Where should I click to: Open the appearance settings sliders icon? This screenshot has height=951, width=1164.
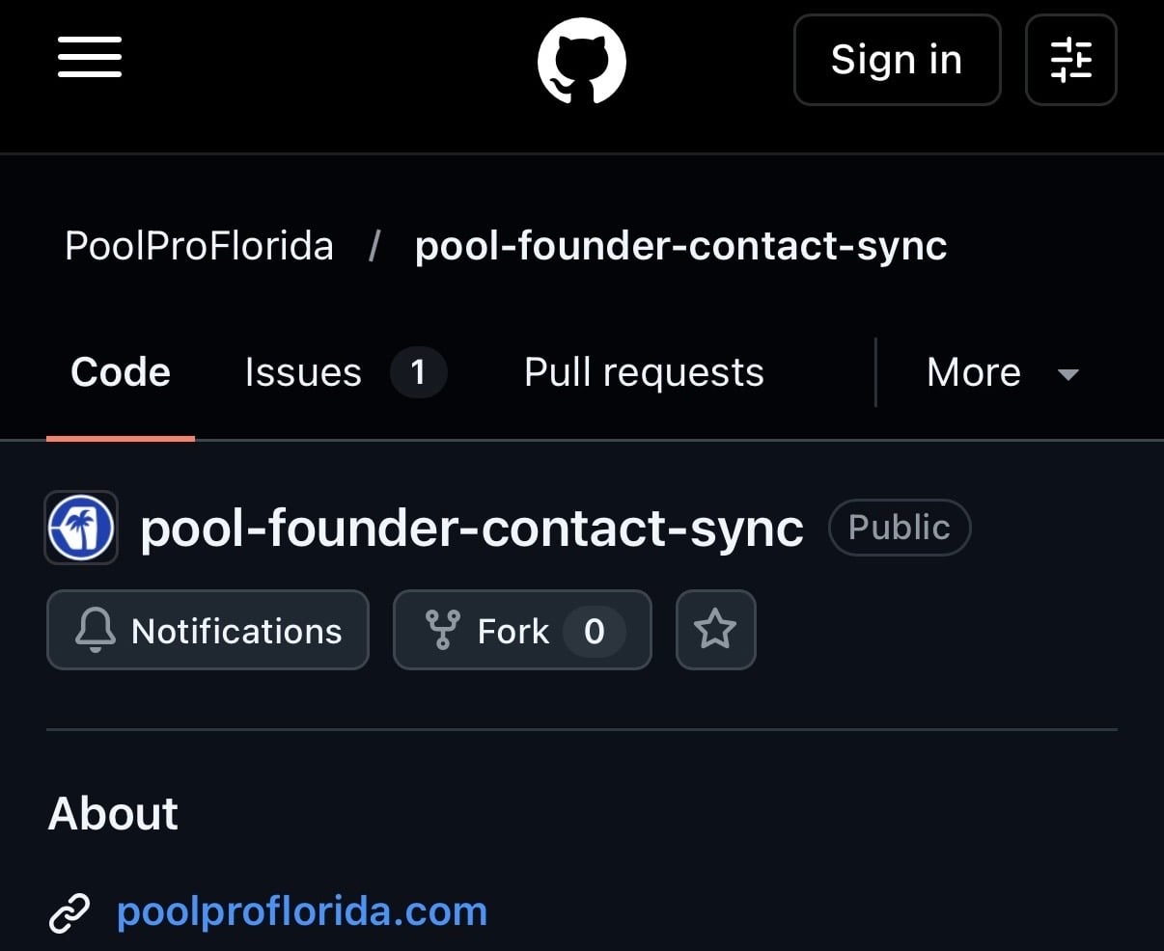coord(1071,60)
